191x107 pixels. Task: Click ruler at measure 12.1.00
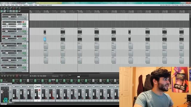148,12
